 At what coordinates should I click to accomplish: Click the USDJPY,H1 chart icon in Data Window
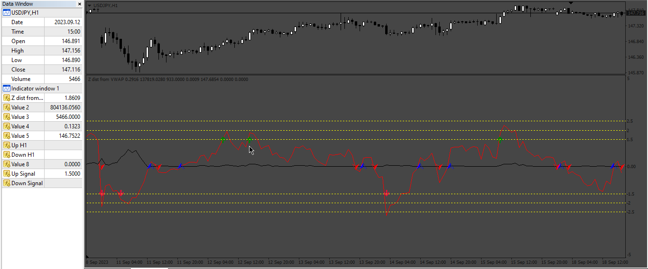pyautogui.click(x=7, y=13)
